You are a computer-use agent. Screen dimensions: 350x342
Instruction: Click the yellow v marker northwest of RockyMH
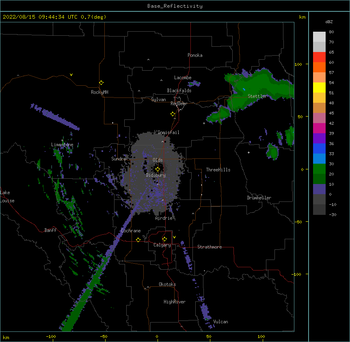[71, 75]
